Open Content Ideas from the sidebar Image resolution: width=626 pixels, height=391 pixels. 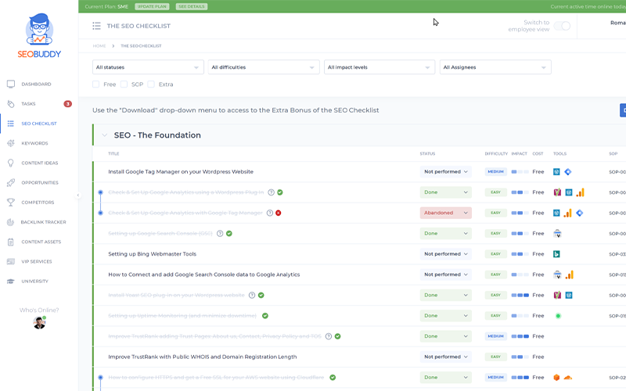coord(40,163)
